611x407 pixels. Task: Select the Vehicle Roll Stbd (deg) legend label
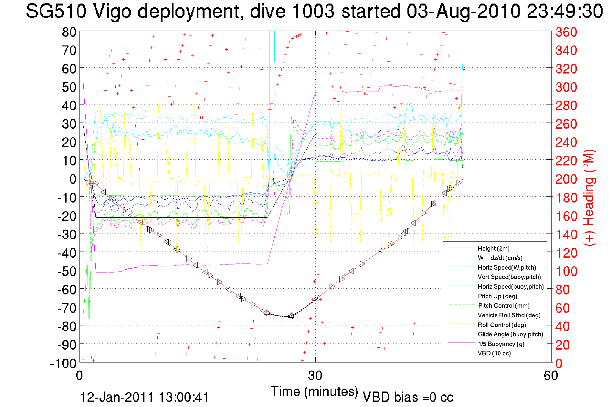click(509, 315)
